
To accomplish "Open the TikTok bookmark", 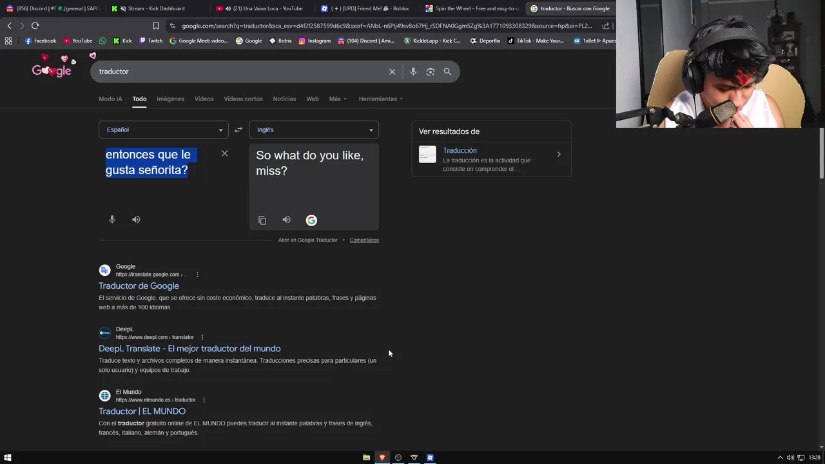I will click(x=536, y=41).
